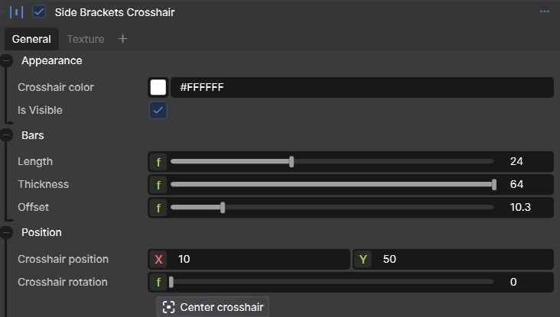Collapse the Bars section
This screenshot has width=560, height=317.
pos(6,135)
